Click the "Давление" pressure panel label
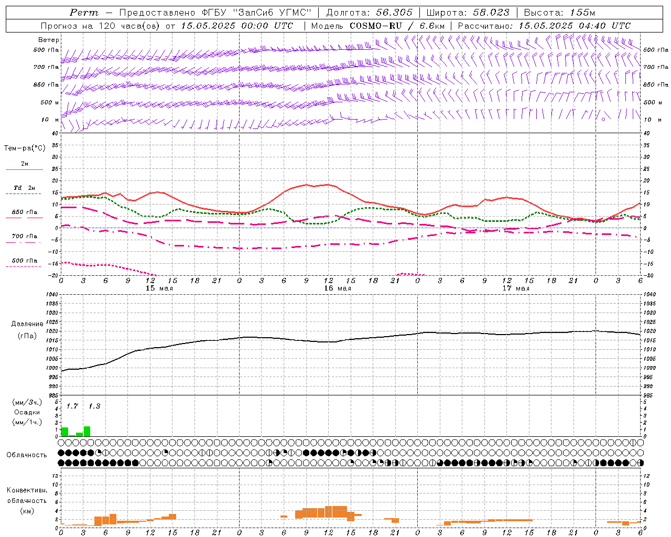The width and height of the screenshot is (671, 537). point(27,324)
